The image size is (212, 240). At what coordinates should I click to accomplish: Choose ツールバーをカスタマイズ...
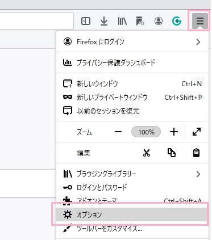click(132, 229)
